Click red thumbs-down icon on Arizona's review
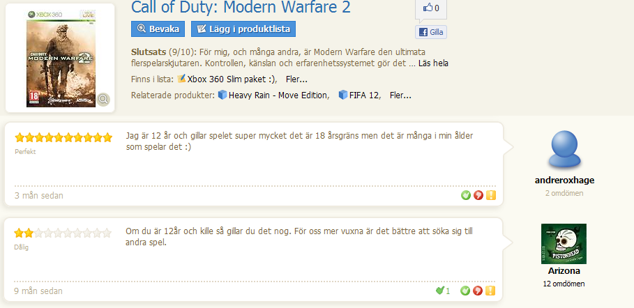 pos(478,291)
